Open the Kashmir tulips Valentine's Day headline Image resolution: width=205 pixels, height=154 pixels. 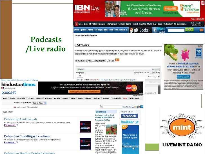pos(104,118)
